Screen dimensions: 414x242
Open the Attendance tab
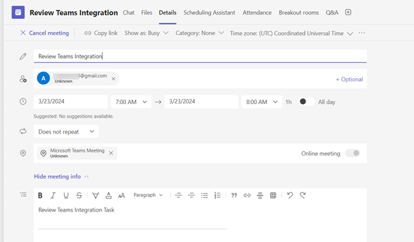[257, 13]
